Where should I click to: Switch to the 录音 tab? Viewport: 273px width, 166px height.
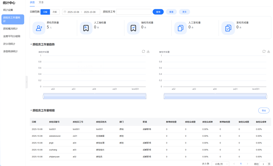32,2
